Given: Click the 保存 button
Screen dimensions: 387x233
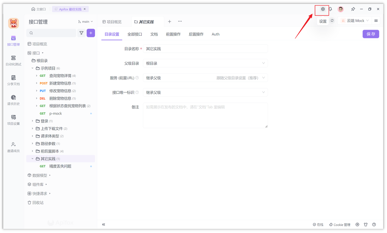Looking at the screenshot, I should [371, 34].
